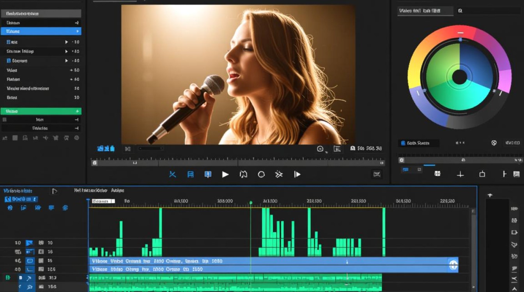This screenshot has width=524, height=292.
Task: Collapse the second dark row under green row
Action: (x=76, y=128)
